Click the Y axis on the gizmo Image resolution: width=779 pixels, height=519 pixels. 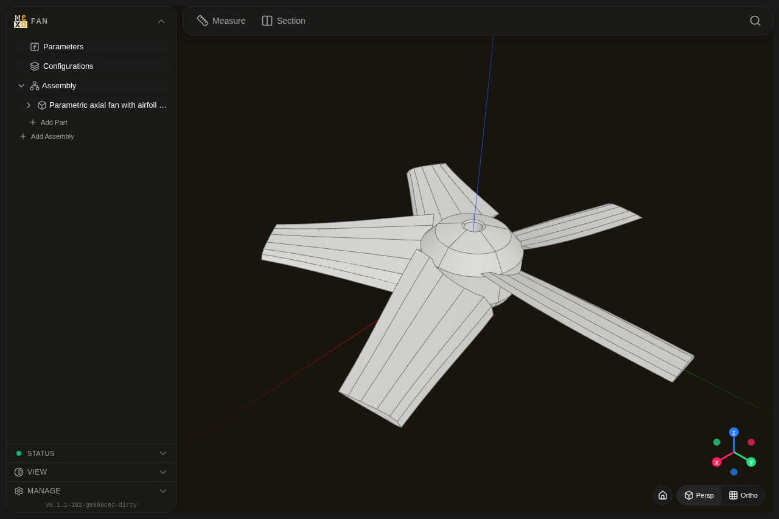click(751, 462)
